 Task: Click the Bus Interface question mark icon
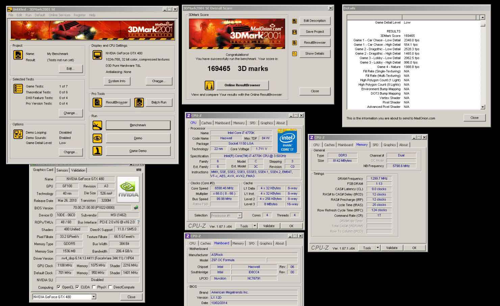[x=138, y=222]
